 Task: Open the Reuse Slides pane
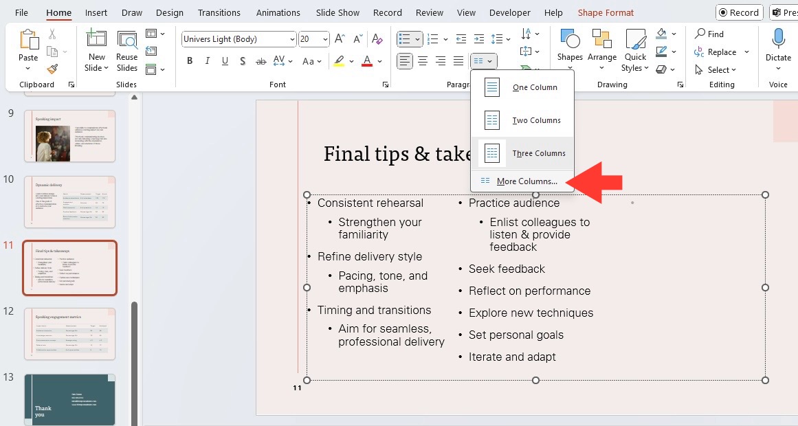pyautogui.click(x=126, y=51)
